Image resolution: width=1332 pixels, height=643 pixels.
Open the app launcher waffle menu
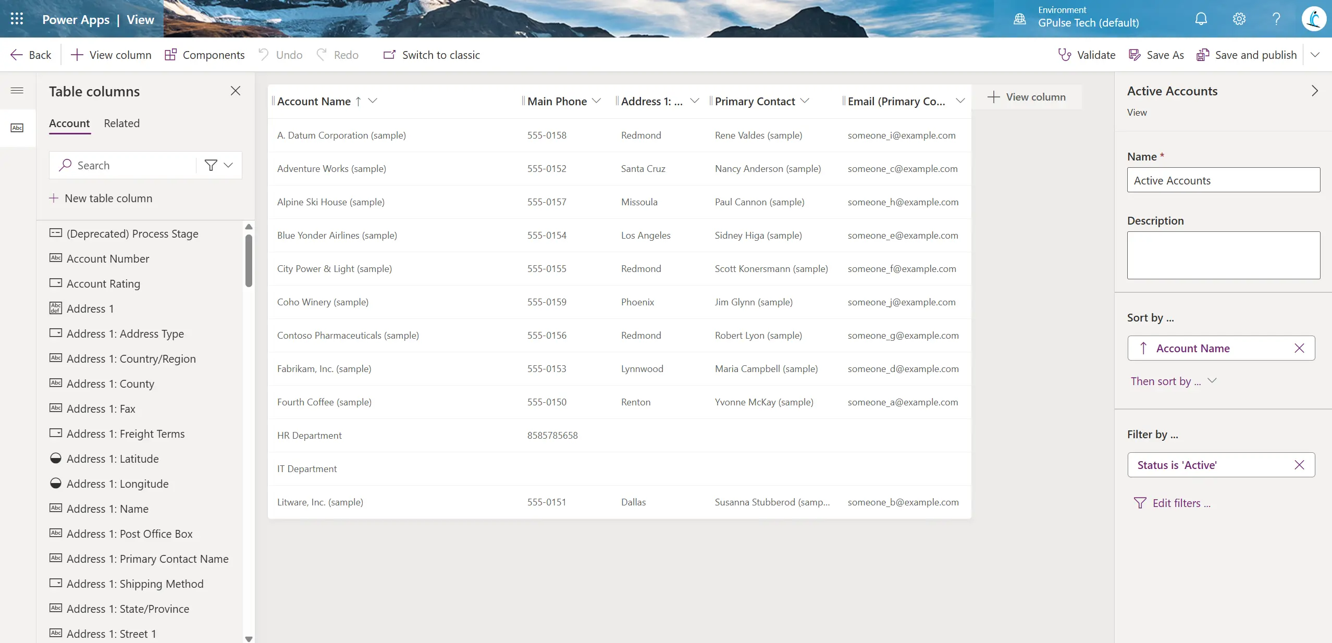tap(16, 19)
